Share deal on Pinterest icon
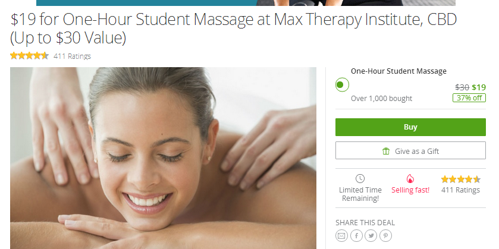Screen dimensions: 499x249 coord(386,236)
